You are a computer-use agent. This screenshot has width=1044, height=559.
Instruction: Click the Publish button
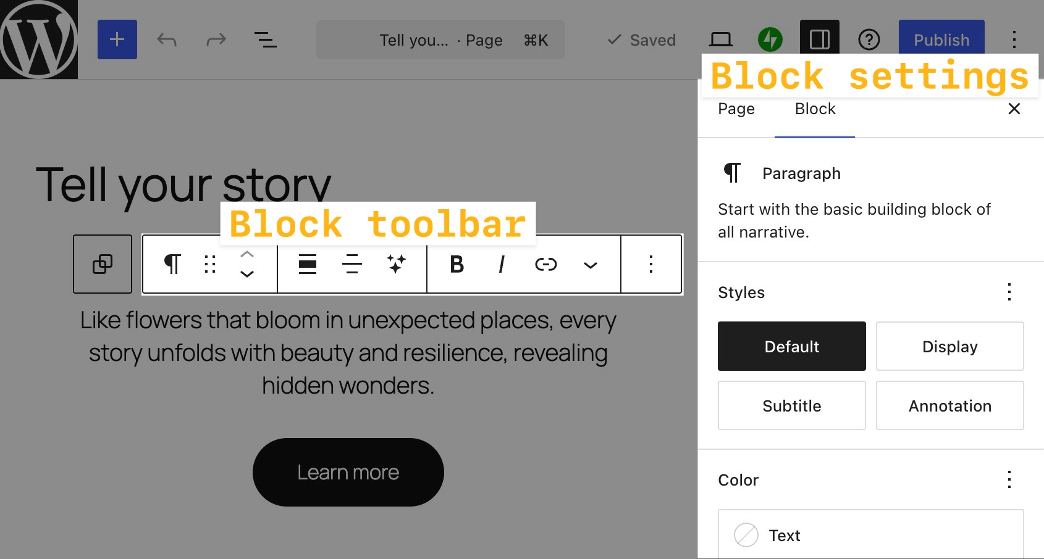(940, 39)
